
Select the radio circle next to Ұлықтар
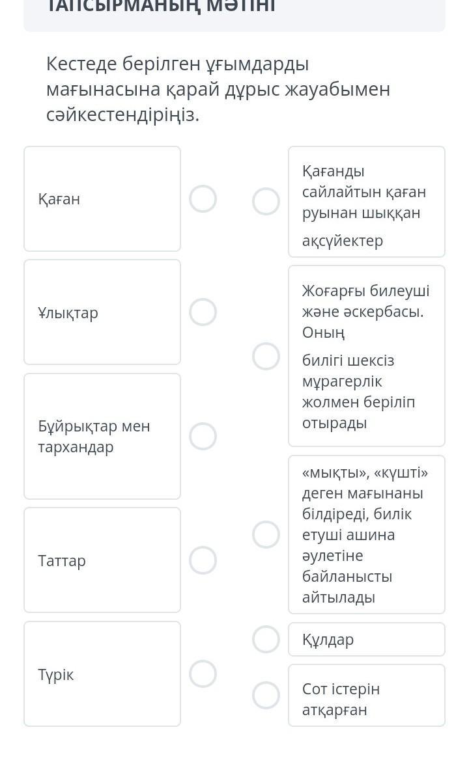203,312
